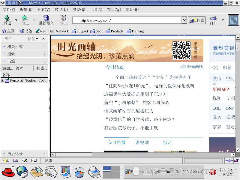Click the Mozilla taskbar window button
The image size is (240, 180).
(x=164, y=172)
